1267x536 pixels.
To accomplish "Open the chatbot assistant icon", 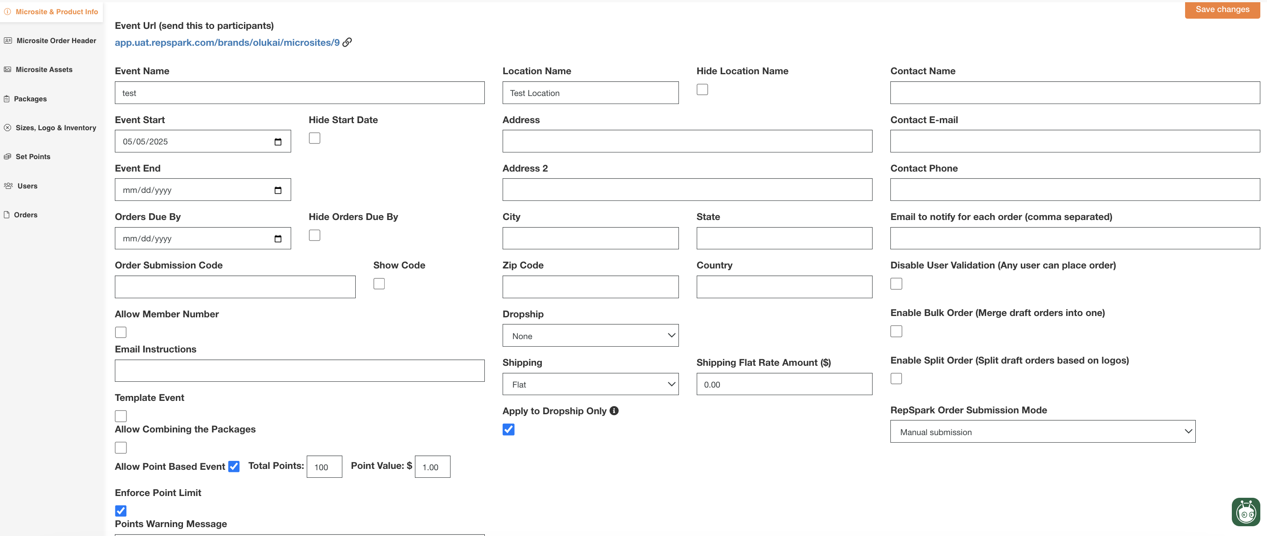I will [1246, 512].
